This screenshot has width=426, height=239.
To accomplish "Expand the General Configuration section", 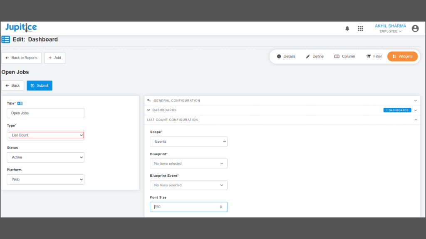I will [x=282, y=100].
